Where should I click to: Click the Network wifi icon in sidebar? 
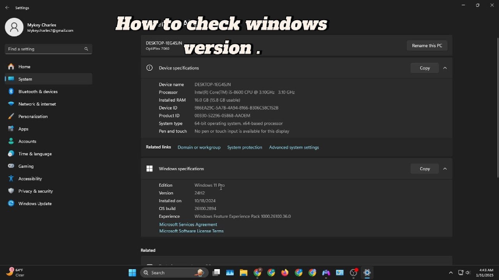[x=11, y=104]
